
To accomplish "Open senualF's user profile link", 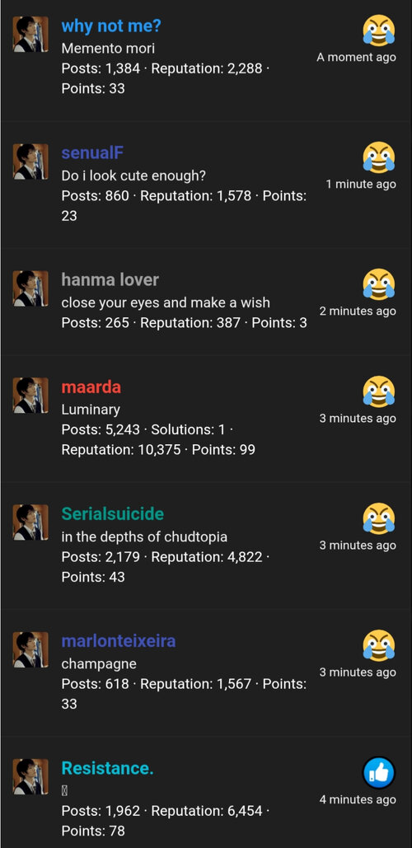I will [x=92, y=152].
